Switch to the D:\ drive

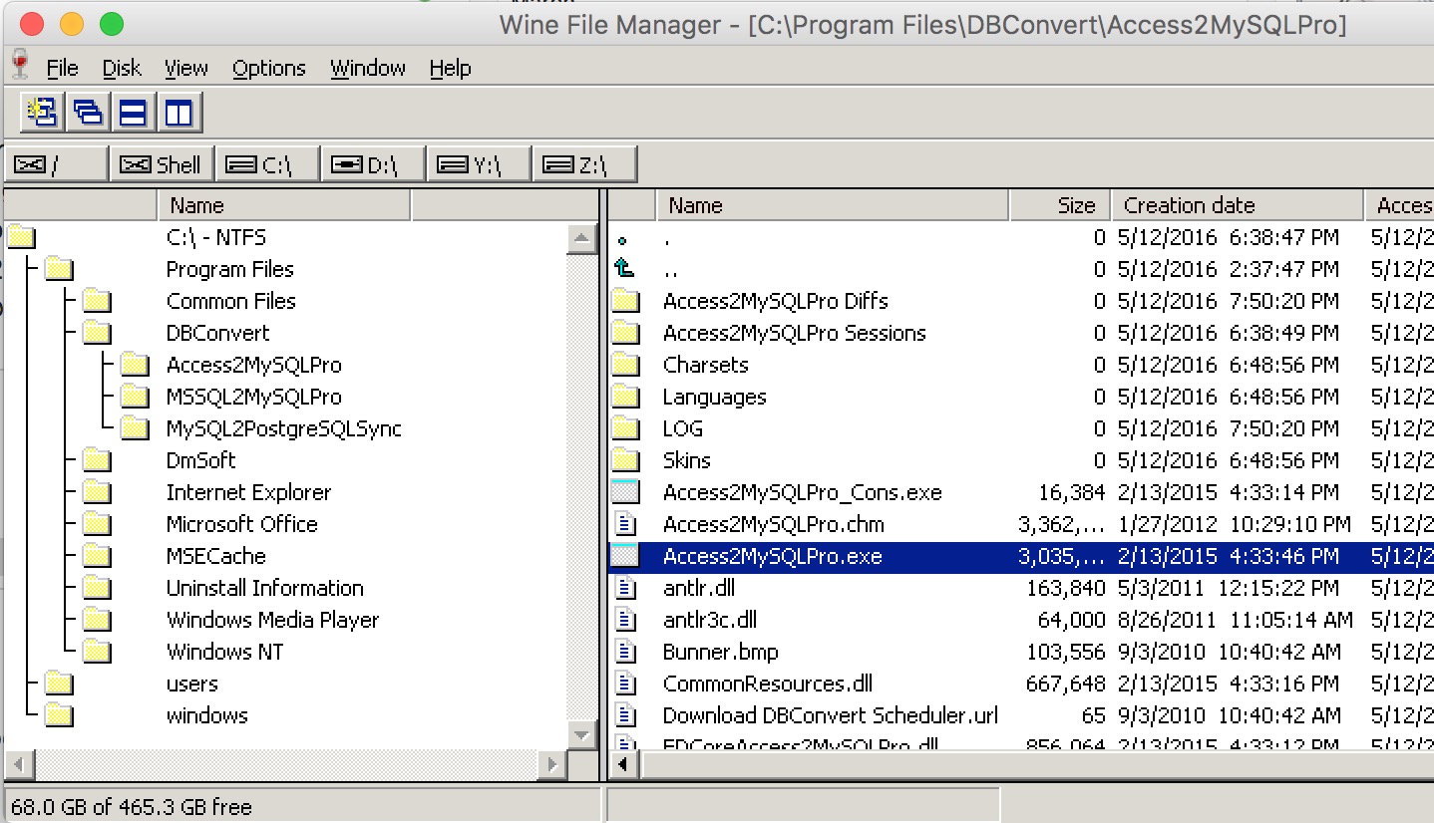[374, 164]
